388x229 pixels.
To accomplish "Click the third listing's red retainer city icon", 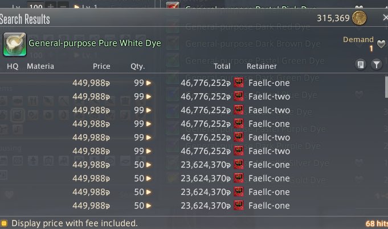I will (239, 110).
